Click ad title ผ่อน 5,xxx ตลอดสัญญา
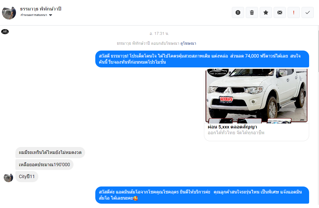 [x=232, y=127]
